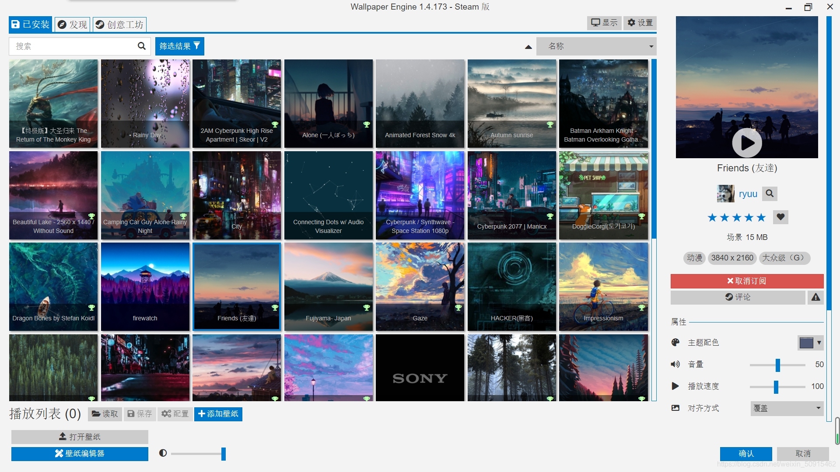Confirm with the 确认 button
Viewport: 840px width, 472px height.
[x=746, y=454]
